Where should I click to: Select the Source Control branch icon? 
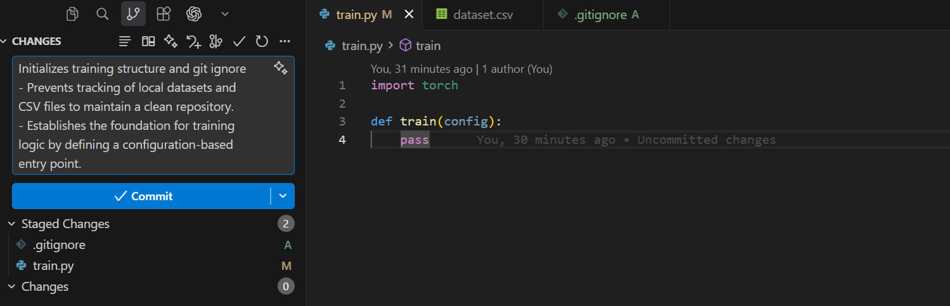(133, 14)
